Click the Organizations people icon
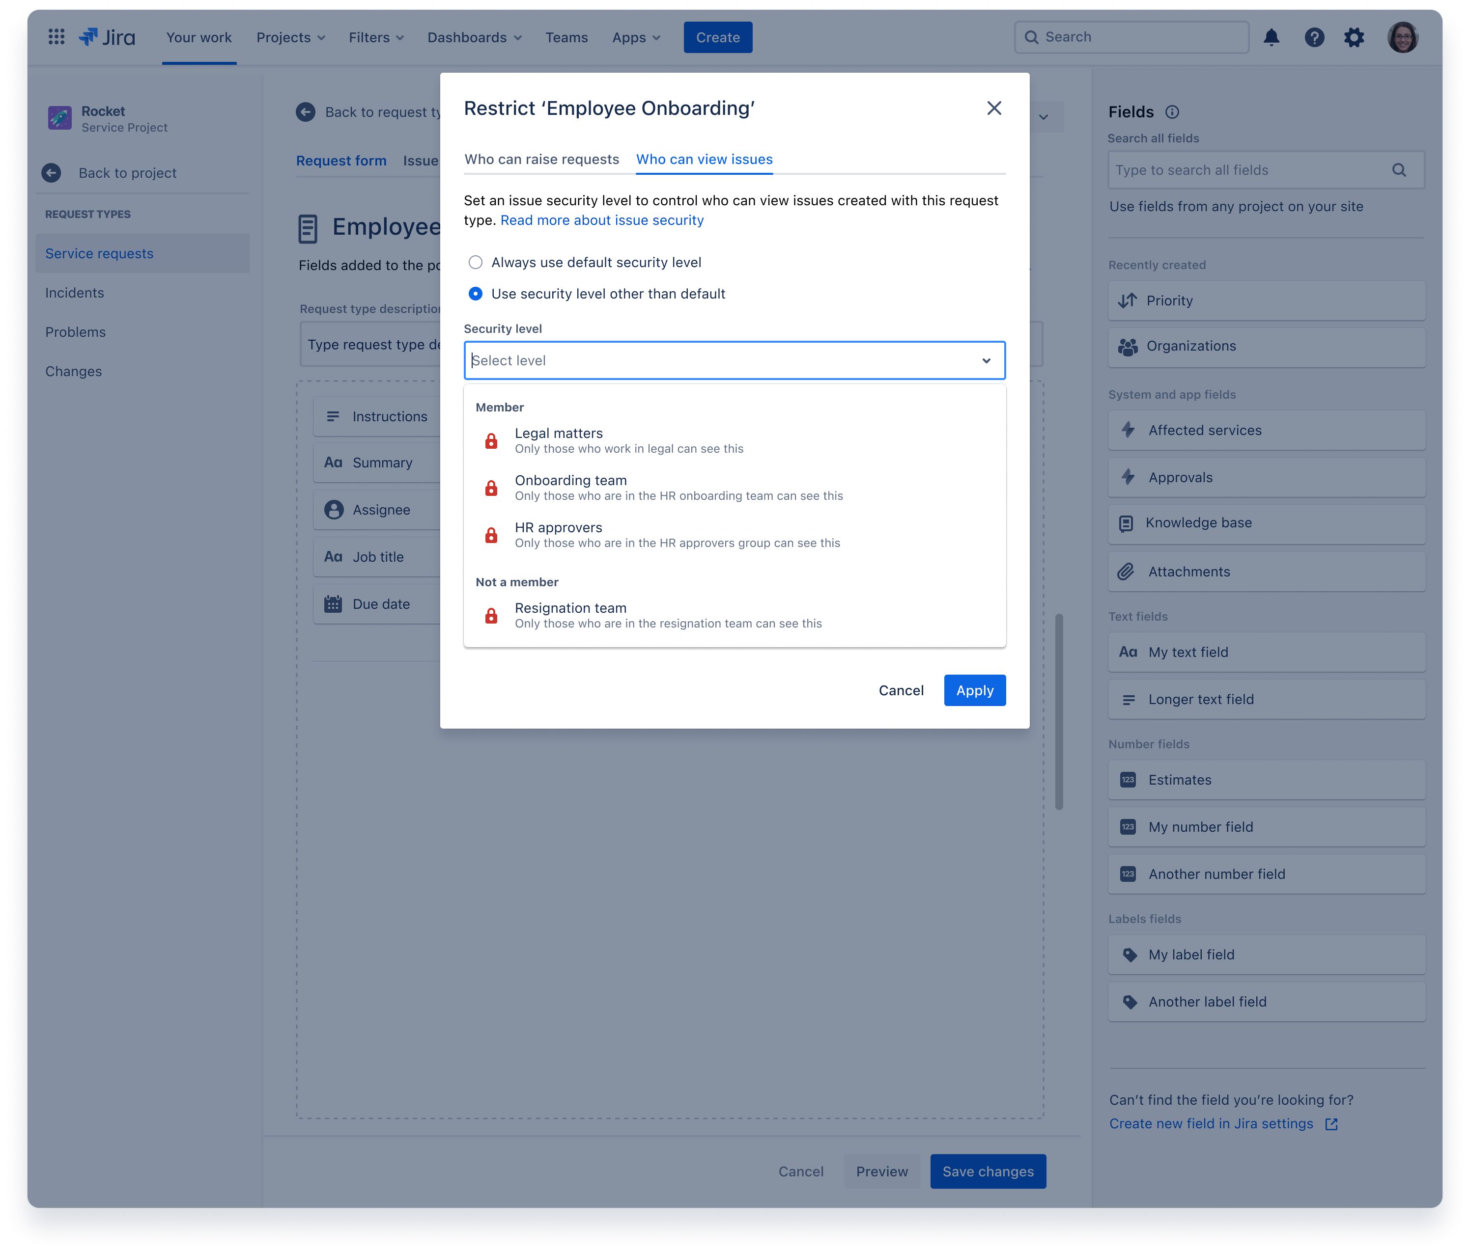The image size is (1470, 1253). coord(1128,346)
